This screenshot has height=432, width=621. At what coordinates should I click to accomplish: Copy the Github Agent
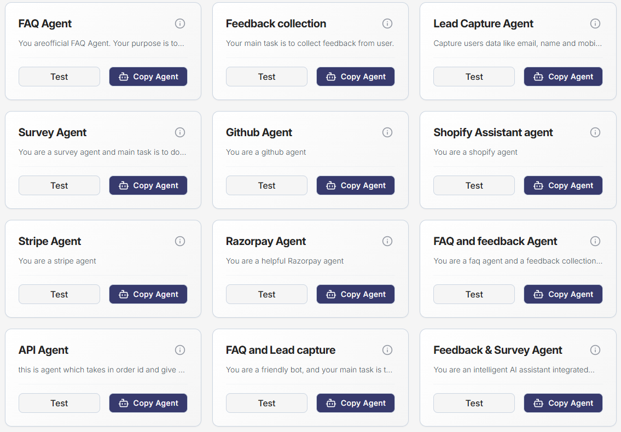pos(355,185)
